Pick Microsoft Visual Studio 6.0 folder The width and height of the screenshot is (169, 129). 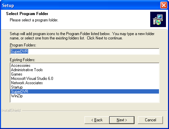84,79
